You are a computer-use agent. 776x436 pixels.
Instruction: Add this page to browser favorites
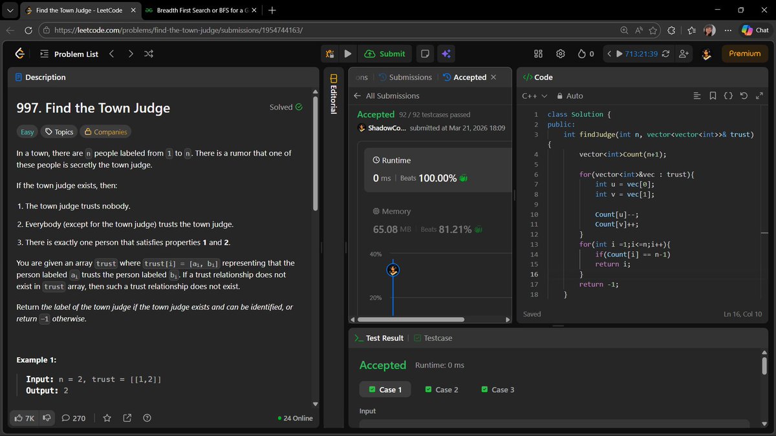pyautogui.click(x=653, y=30)
